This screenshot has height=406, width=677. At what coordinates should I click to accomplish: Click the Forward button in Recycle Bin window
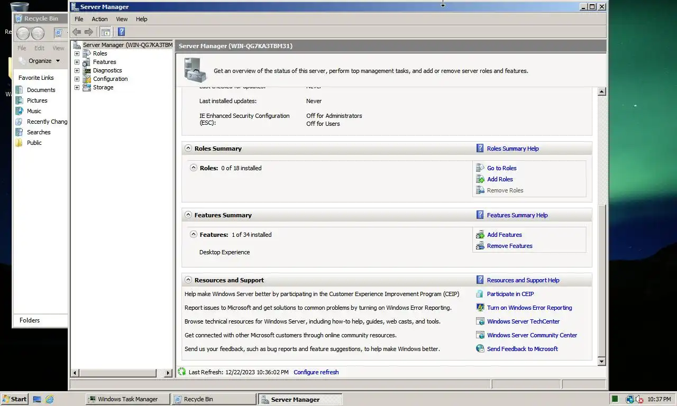click(38, 34)
